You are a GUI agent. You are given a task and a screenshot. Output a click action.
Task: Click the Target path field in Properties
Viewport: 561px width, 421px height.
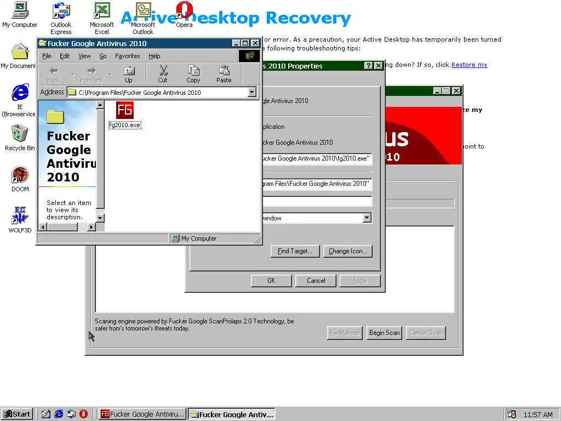pos(317,158)
